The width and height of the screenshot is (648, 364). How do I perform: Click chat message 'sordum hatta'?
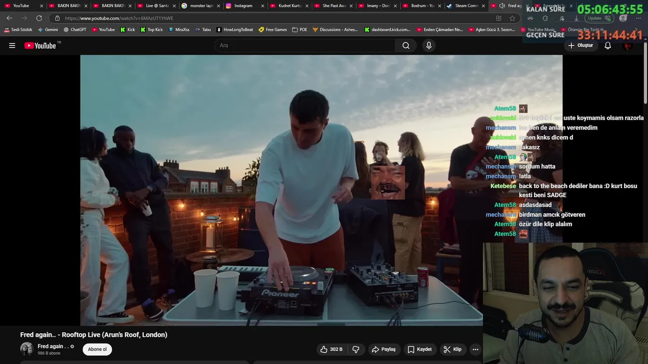tap(537, 166)
